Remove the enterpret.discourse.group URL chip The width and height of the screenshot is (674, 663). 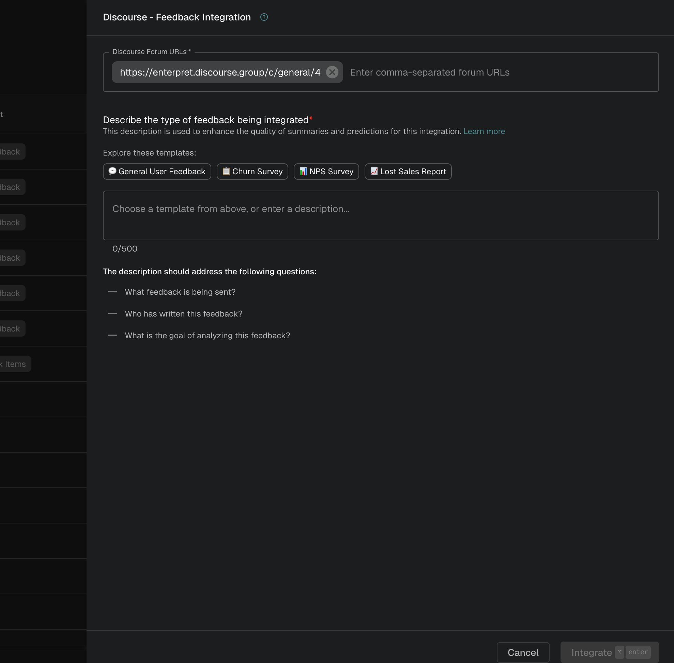pos(332,72)
